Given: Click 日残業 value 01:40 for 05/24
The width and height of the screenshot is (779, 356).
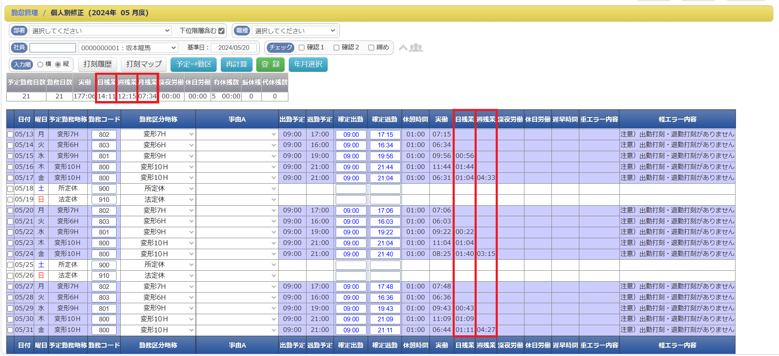Looking at the screenshot, I should [464, 254].
